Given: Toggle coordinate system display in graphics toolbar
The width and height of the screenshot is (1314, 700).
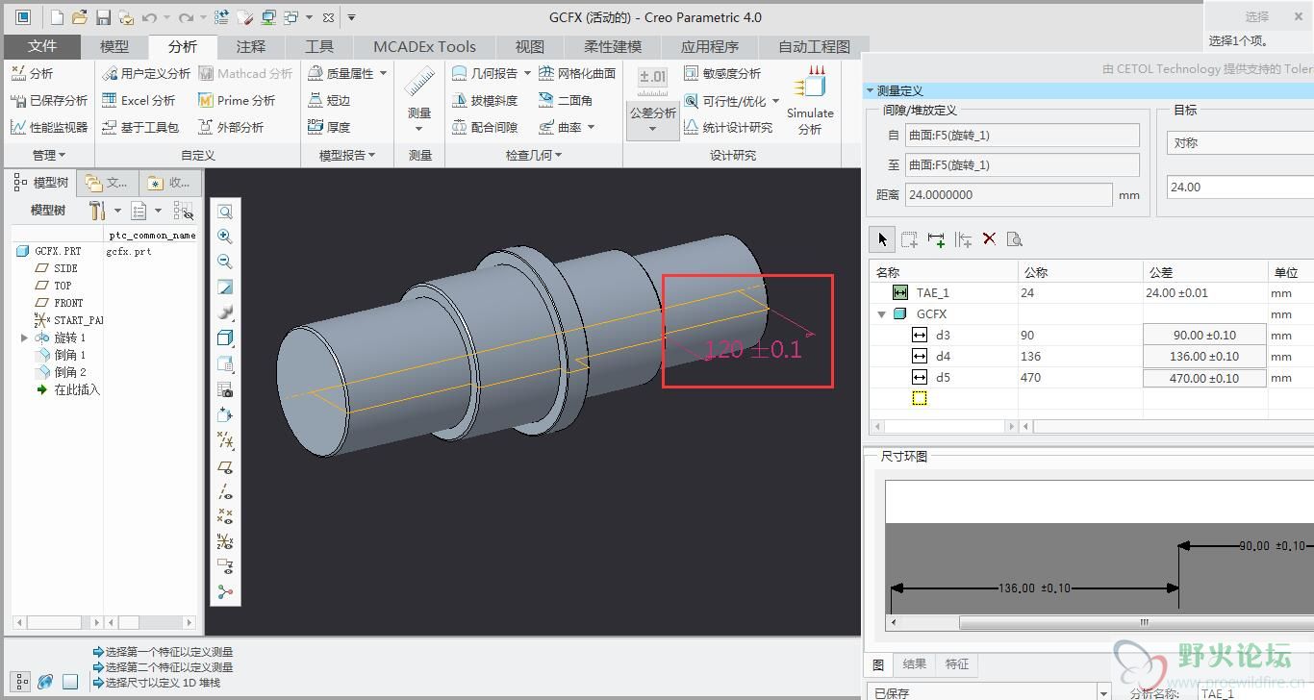Looking at the screenshot, I should click(225, 541).
